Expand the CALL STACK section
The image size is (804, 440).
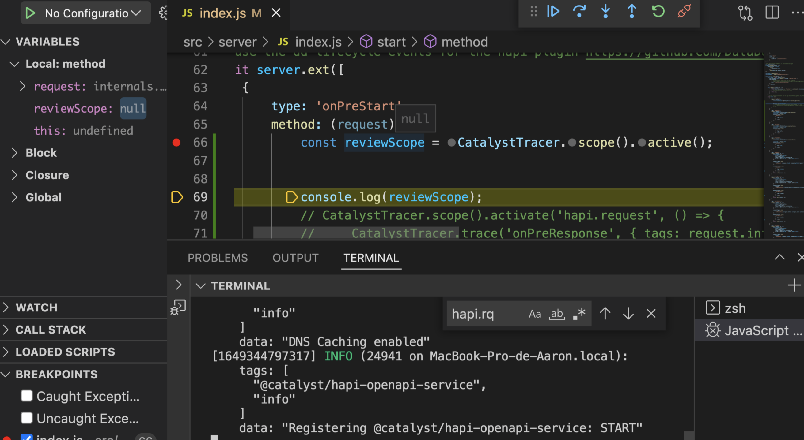point(51,330)
